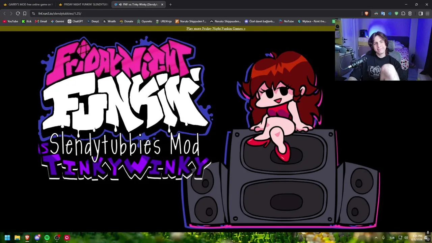
Task: Bookmark this page with the bookmark icon
Action: click(x=25, y=13)
